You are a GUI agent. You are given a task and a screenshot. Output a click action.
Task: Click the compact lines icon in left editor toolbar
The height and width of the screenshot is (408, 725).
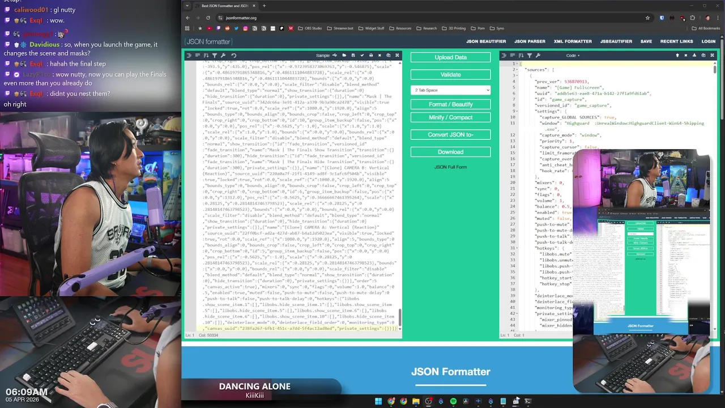click(x=198, y=56)
